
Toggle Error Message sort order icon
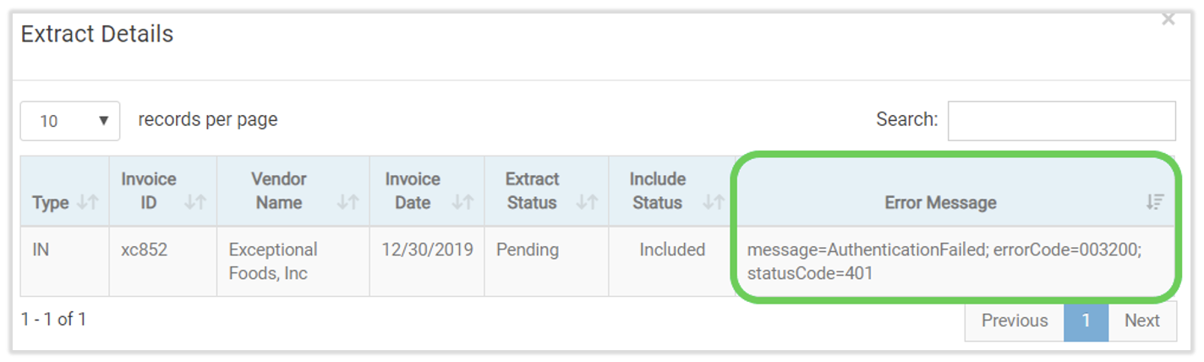click(1155, 203)
